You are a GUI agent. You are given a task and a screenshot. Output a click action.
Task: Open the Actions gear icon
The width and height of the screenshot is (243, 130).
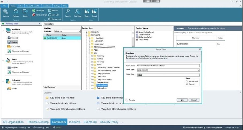coord(6,11)
